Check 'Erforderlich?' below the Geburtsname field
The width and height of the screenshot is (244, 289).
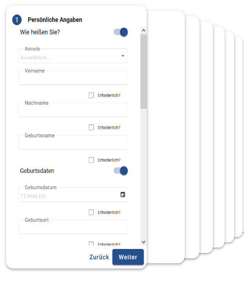(x=91, y=160)
